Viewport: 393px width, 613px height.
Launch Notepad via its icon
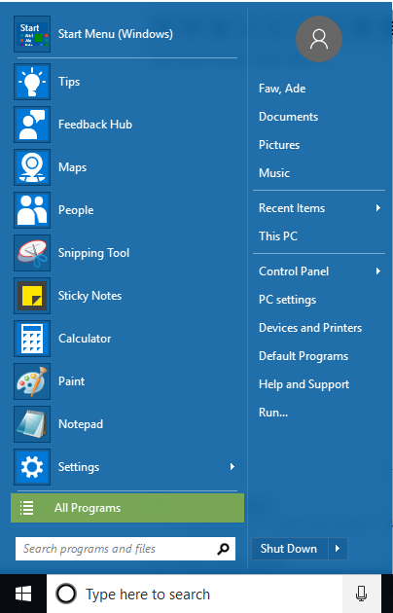click(32, 424)
